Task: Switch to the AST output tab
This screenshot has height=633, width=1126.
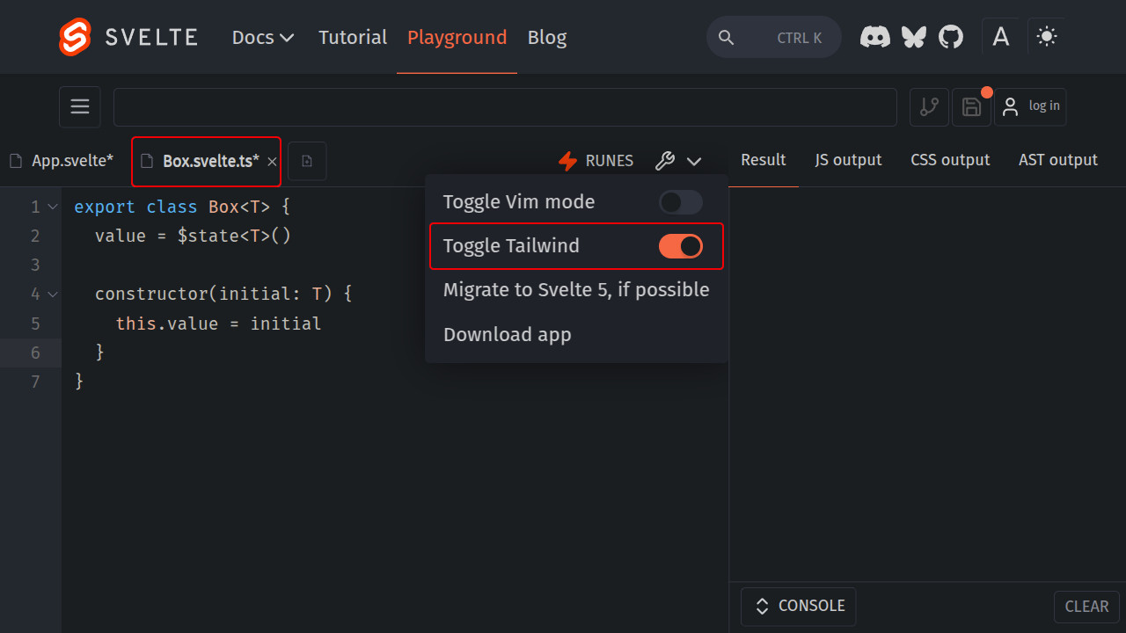Action: (1058, 160)
